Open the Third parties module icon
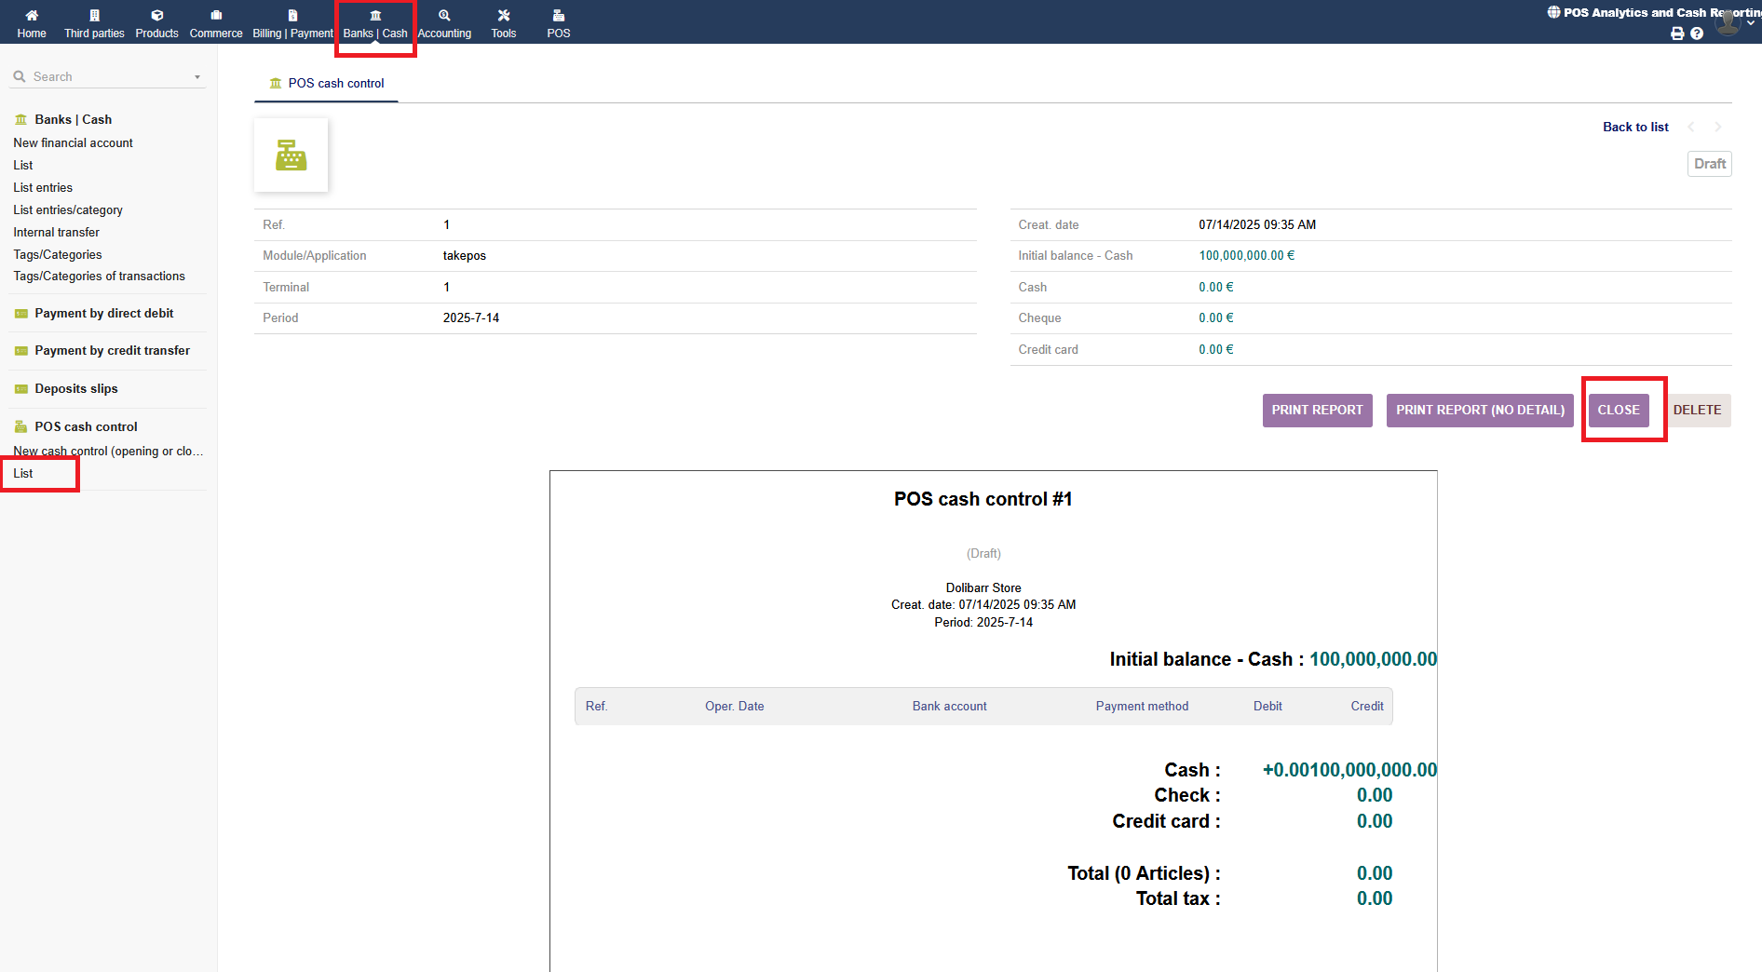 coord(94,16)
